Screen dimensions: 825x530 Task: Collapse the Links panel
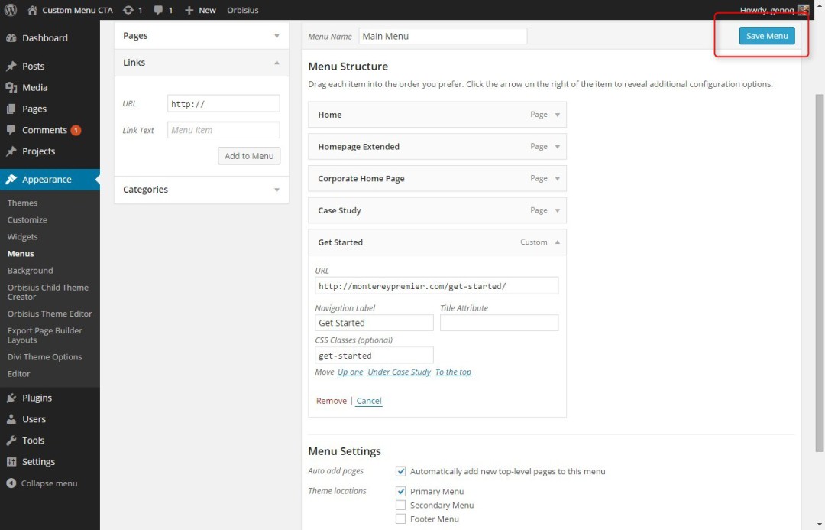pyautogui.click(x=277, y=63)
